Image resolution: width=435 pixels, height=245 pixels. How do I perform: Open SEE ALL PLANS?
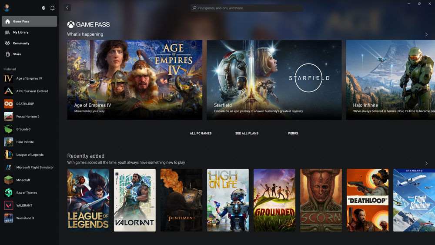coord(247,133)
